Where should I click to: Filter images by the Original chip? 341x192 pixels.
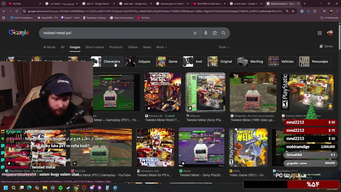click(x=221, y=62)
